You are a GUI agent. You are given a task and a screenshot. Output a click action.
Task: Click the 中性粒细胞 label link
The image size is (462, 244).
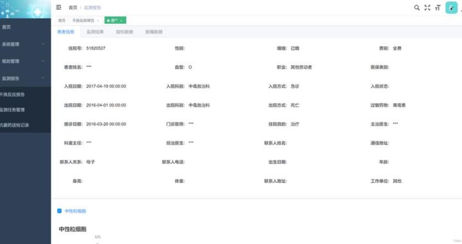[x=76, y=211]
